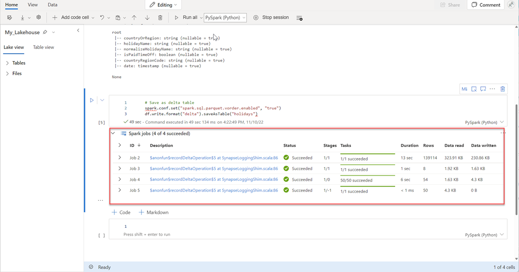The width and height of the screenshot is (519, 272).
Task: Run the delta table cell with play icon
Action: point(91,100)
